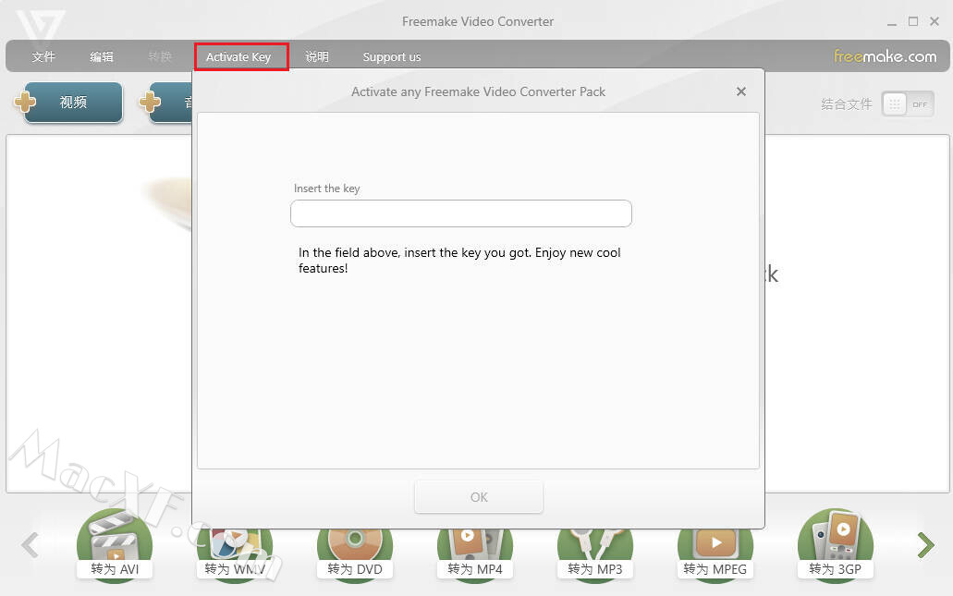Choose the 转为 MP3 format icon
953x596 pixels.
(595, 554)
